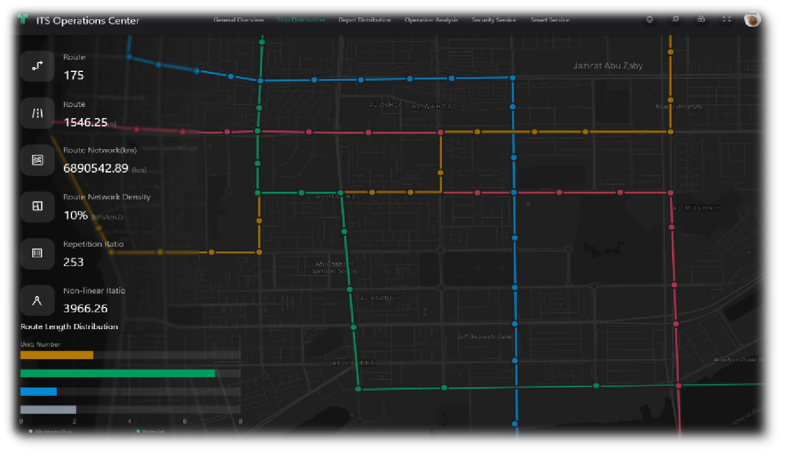Click the road icon beside 1546.25
The width and height of the screenshot is (789, 459).
pos(37,113)
